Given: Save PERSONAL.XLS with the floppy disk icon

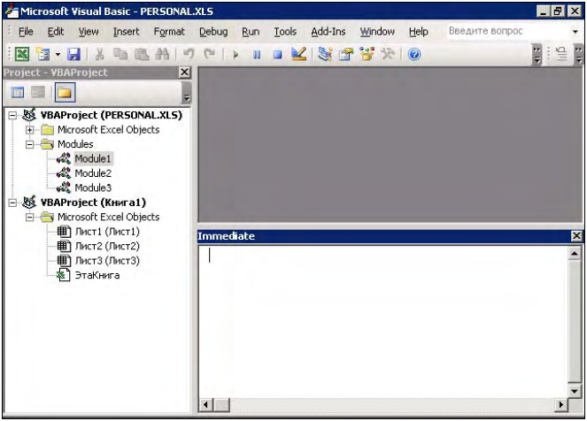Looking at the screenshot, I should [73, 55].
